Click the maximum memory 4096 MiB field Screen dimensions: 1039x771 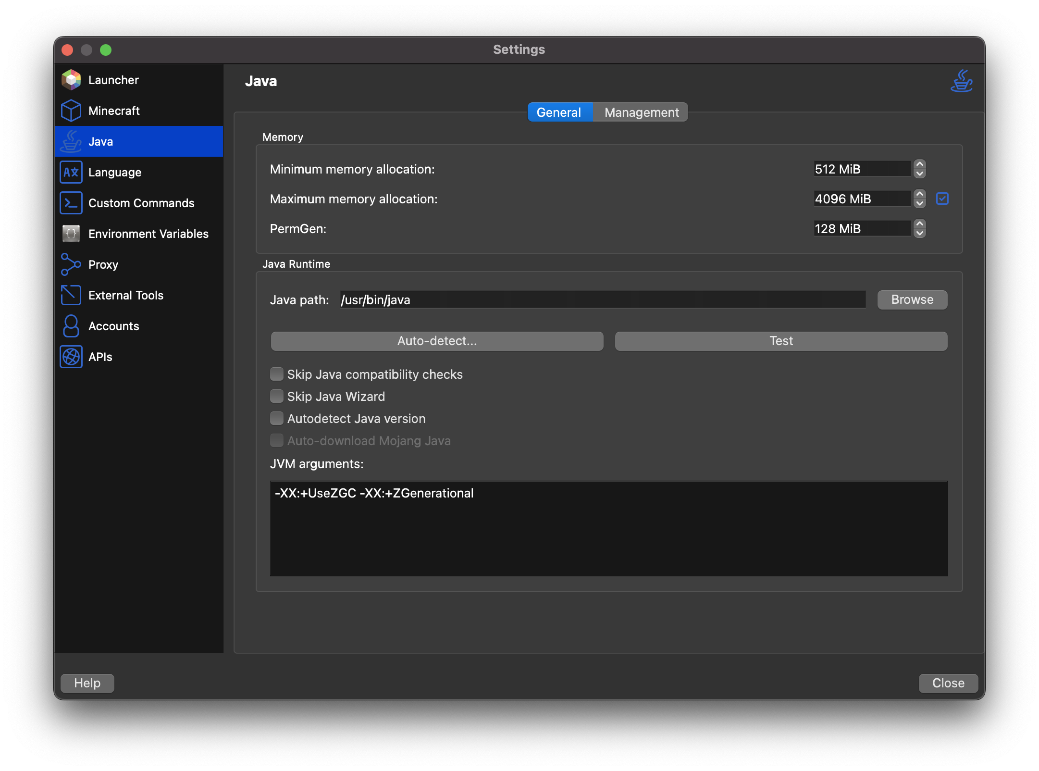coord(862,199)
